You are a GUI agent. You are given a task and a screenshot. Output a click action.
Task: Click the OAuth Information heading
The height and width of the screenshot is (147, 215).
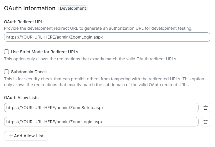click(x=30, y=8)
